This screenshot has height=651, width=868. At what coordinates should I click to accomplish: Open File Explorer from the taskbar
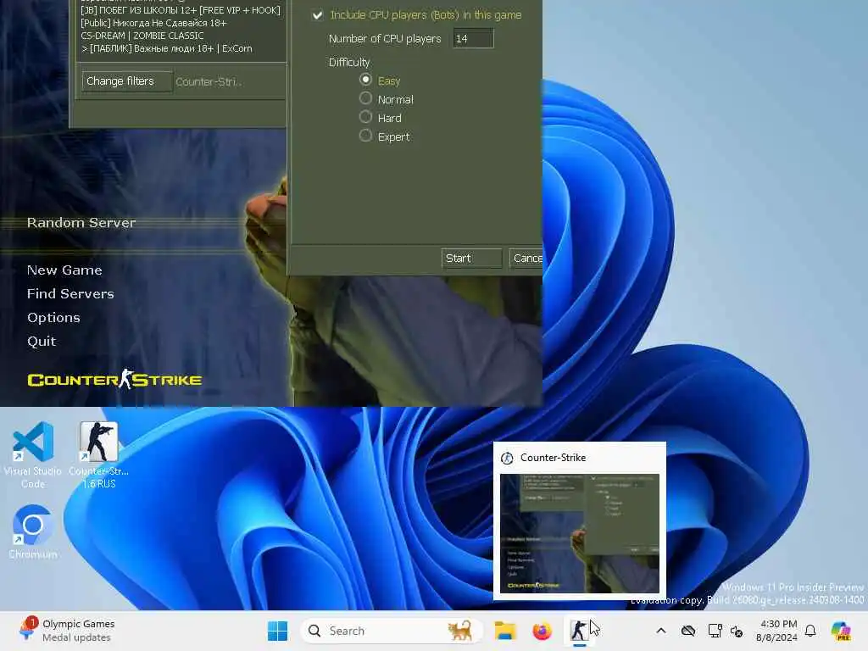pyautogui.click(x=505, y=631)
